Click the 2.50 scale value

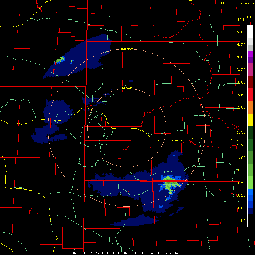coord(241,95)
